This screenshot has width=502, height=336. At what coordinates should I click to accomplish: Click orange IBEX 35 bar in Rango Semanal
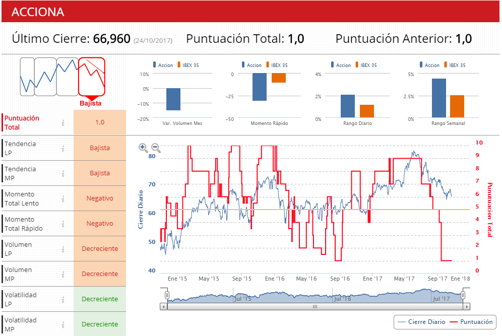pyautogui.click(x=457, y=107)
